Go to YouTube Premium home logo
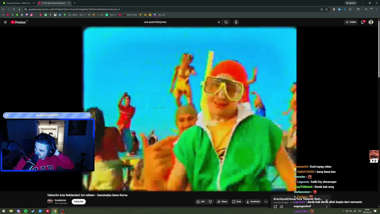Image resolution: width=380 pixels, height=214 pixels. (x=19, y=22)
